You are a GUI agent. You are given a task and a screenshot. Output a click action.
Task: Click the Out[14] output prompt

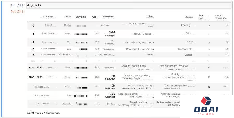(x=17, y=11)
